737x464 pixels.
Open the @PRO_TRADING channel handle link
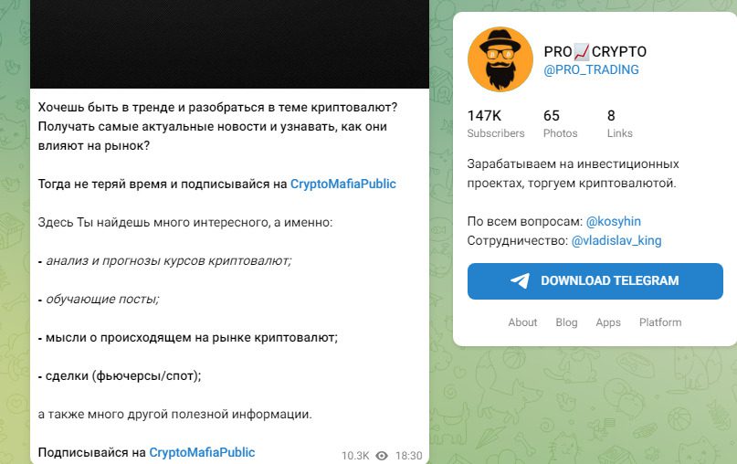tap(591, 69)
